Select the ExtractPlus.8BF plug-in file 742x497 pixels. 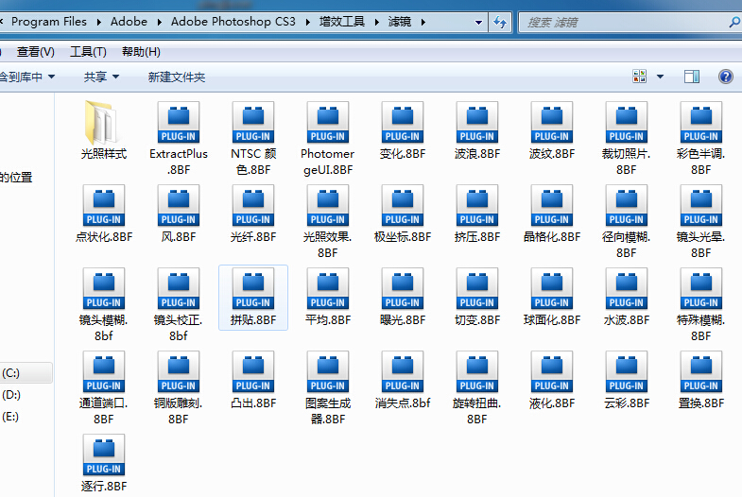click(179, 137)
